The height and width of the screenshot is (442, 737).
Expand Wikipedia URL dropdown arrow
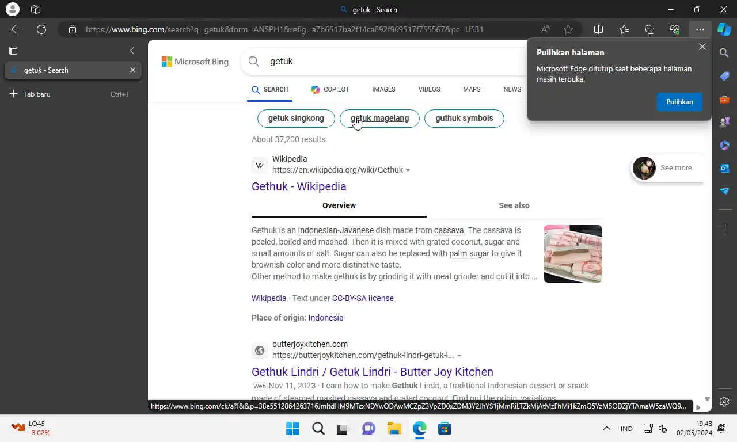point(408,170)
